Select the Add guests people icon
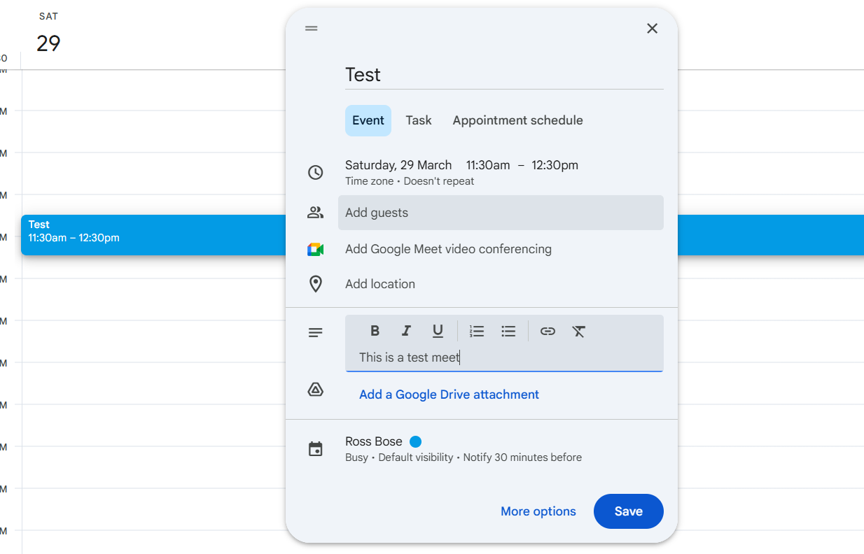 [315, 212]
